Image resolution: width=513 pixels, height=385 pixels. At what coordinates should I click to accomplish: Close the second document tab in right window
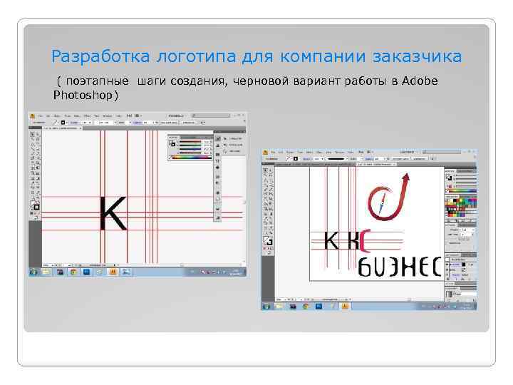pyautogui.click(x=394, y=165)
